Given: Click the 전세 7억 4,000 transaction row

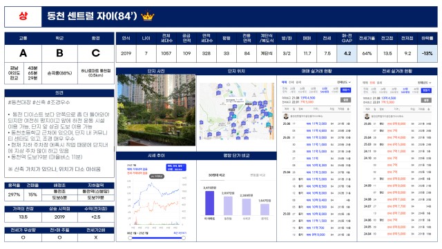Looking at the screenshot, I should 398,137.
